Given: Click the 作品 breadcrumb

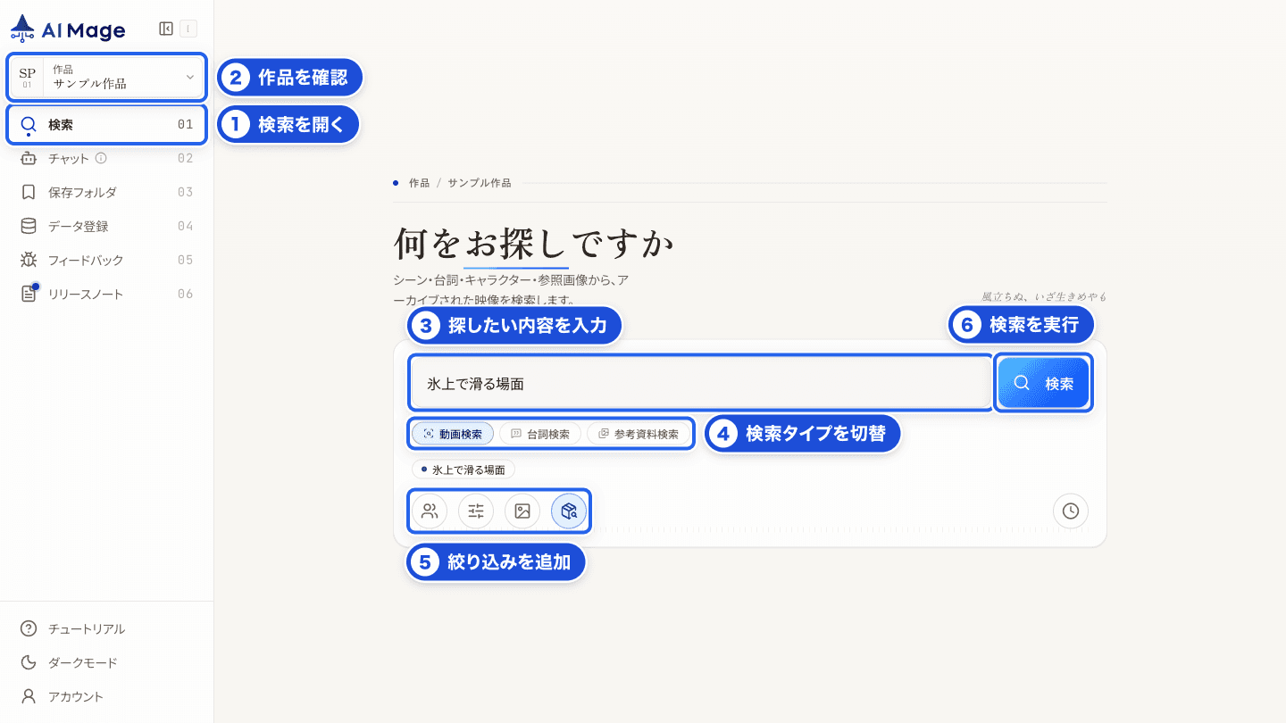Looking at the screenshot, I should tap(419, 183).
